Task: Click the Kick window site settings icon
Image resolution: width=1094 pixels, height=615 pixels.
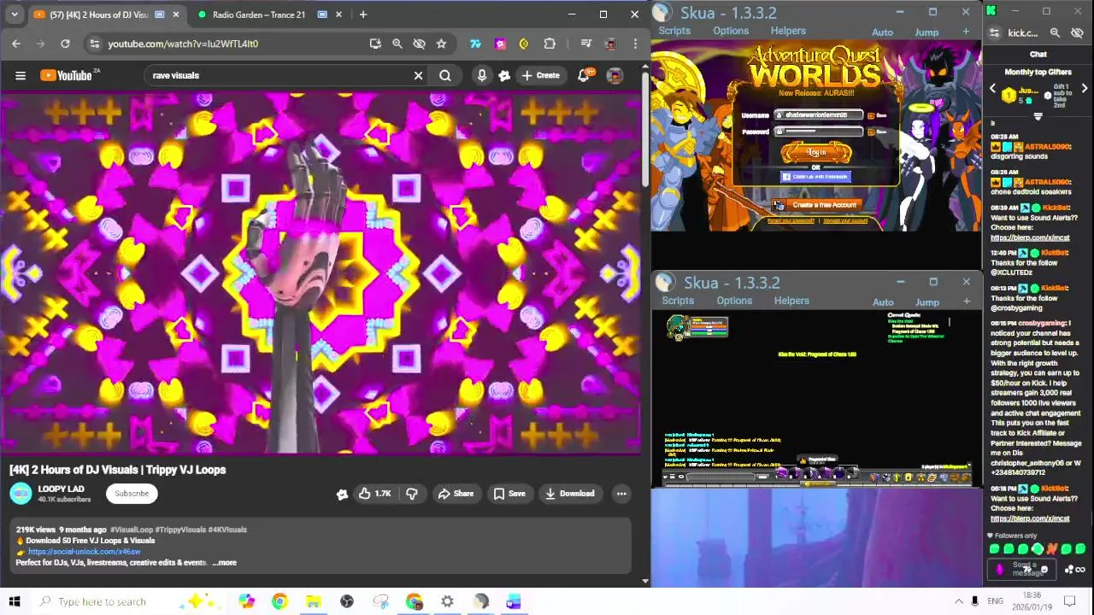Action: [994, 32]
